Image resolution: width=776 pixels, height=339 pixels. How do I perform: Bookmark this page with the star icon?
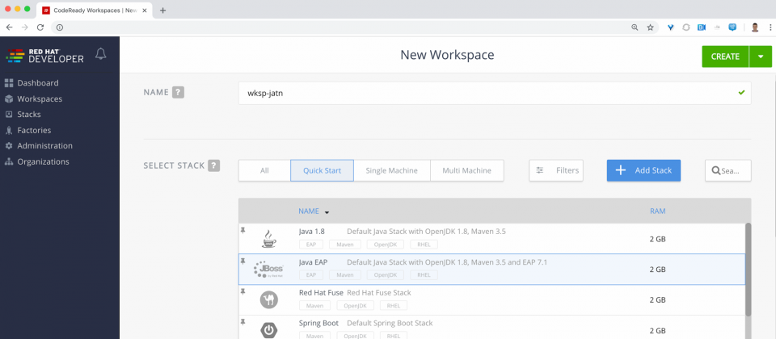point(650,27)
